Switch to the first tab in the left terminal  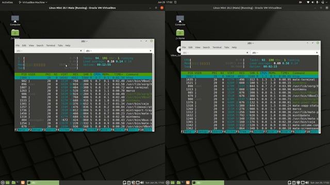tap(49, 51)
